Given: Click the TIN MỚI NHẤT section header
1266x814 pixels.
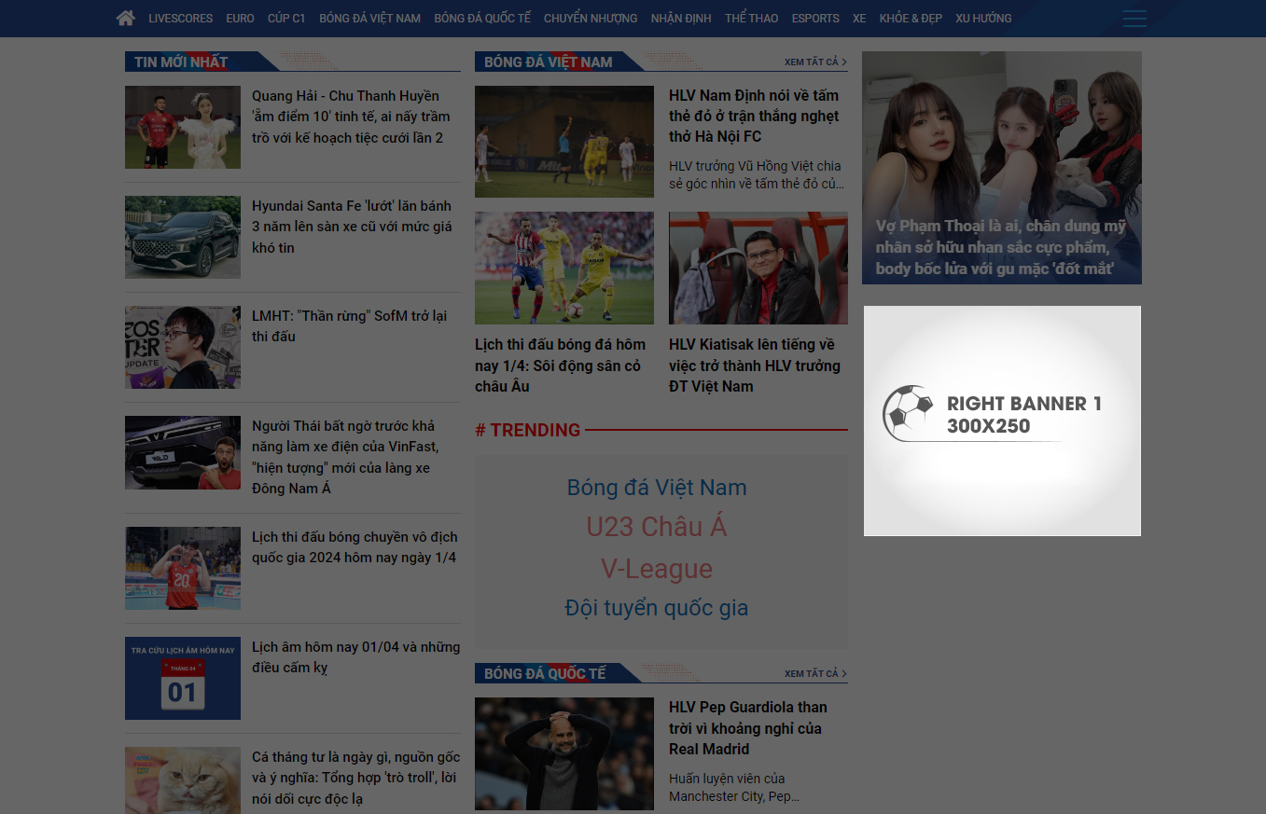Looking at the screenshot, I should pos(181,62).
